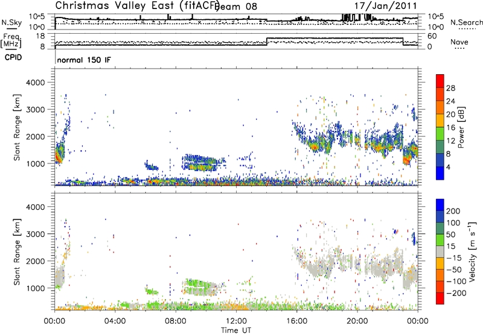This screenshot has width=483, height=334.
Task: Click the '4' tick on Power color bar
Action: click(x=448, y=167)
